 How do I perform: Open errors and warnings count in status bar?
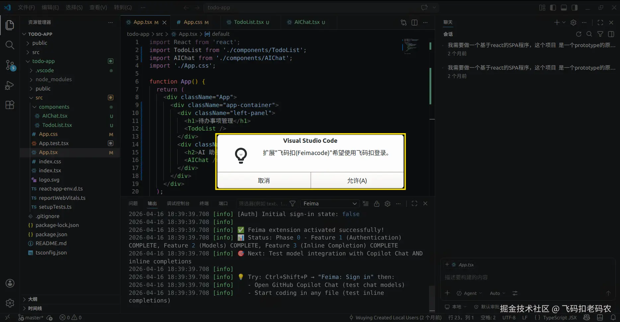[70, 318]
